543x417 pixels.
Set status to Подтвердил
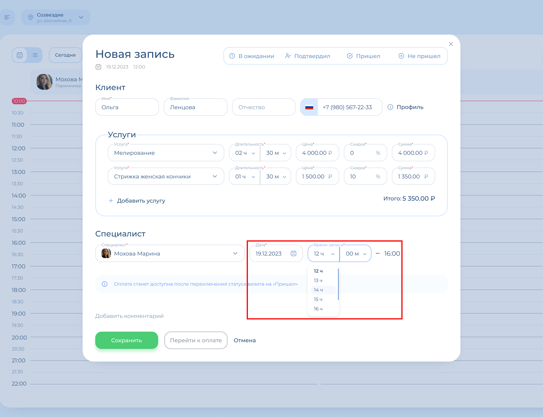pos(307,56)
